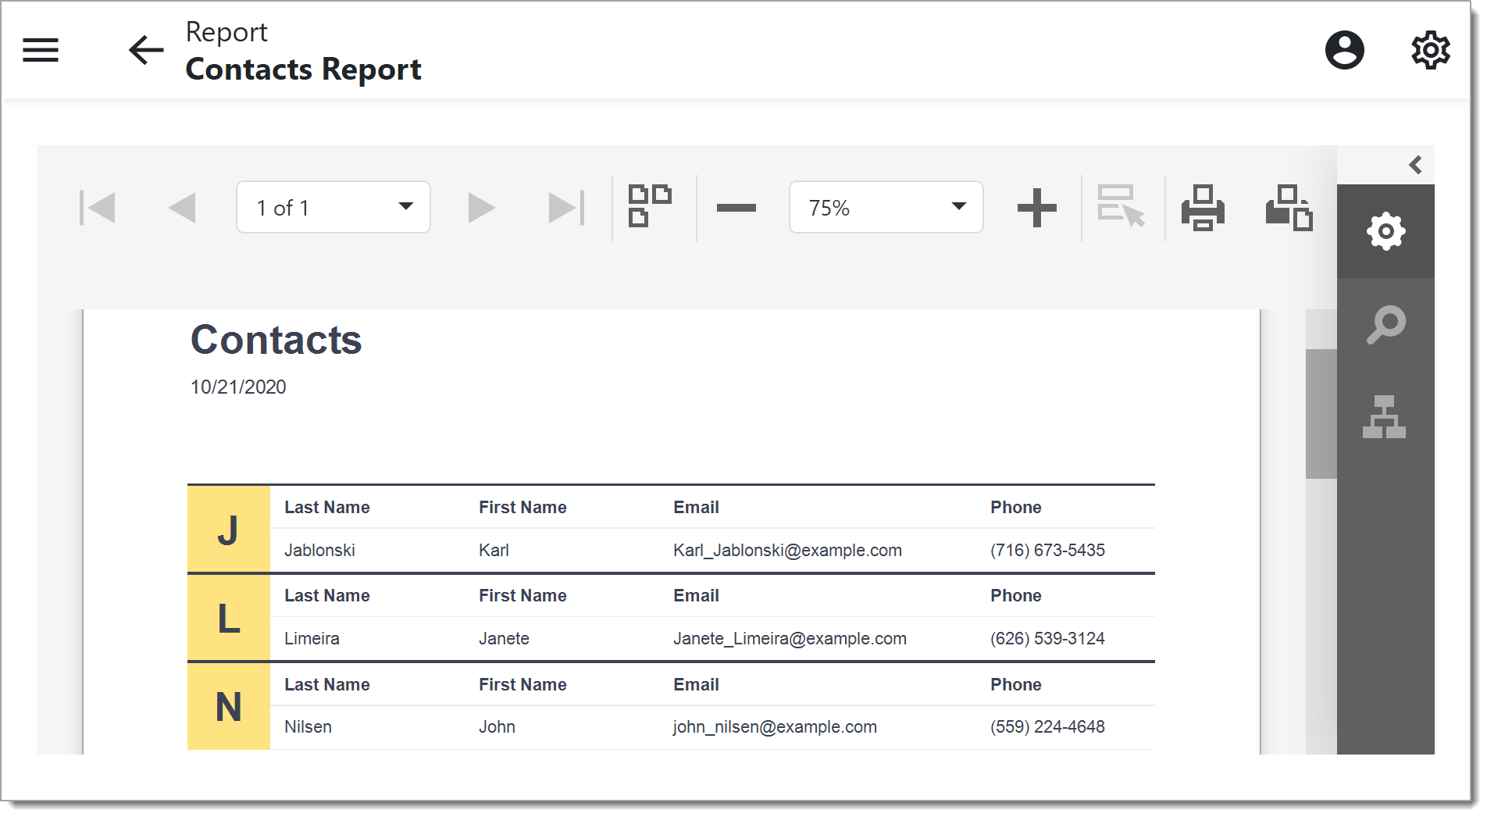Click the report's vertical scrollbar thumb
This screenshot has height=817, width=1487.
(x=1321, y=414)
